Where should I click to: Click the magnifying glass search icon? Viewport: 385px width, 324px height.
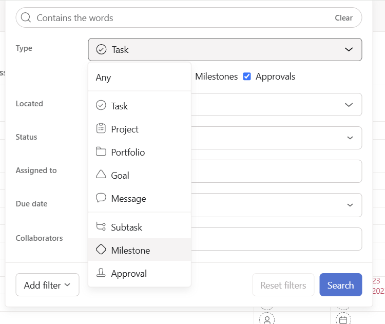(x=26, y=18)
